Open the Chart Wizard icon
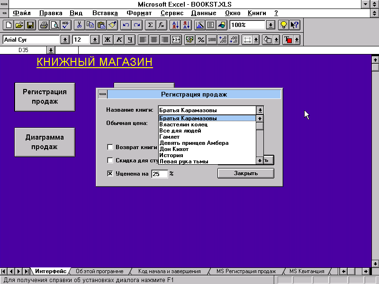 coord(199,25)
